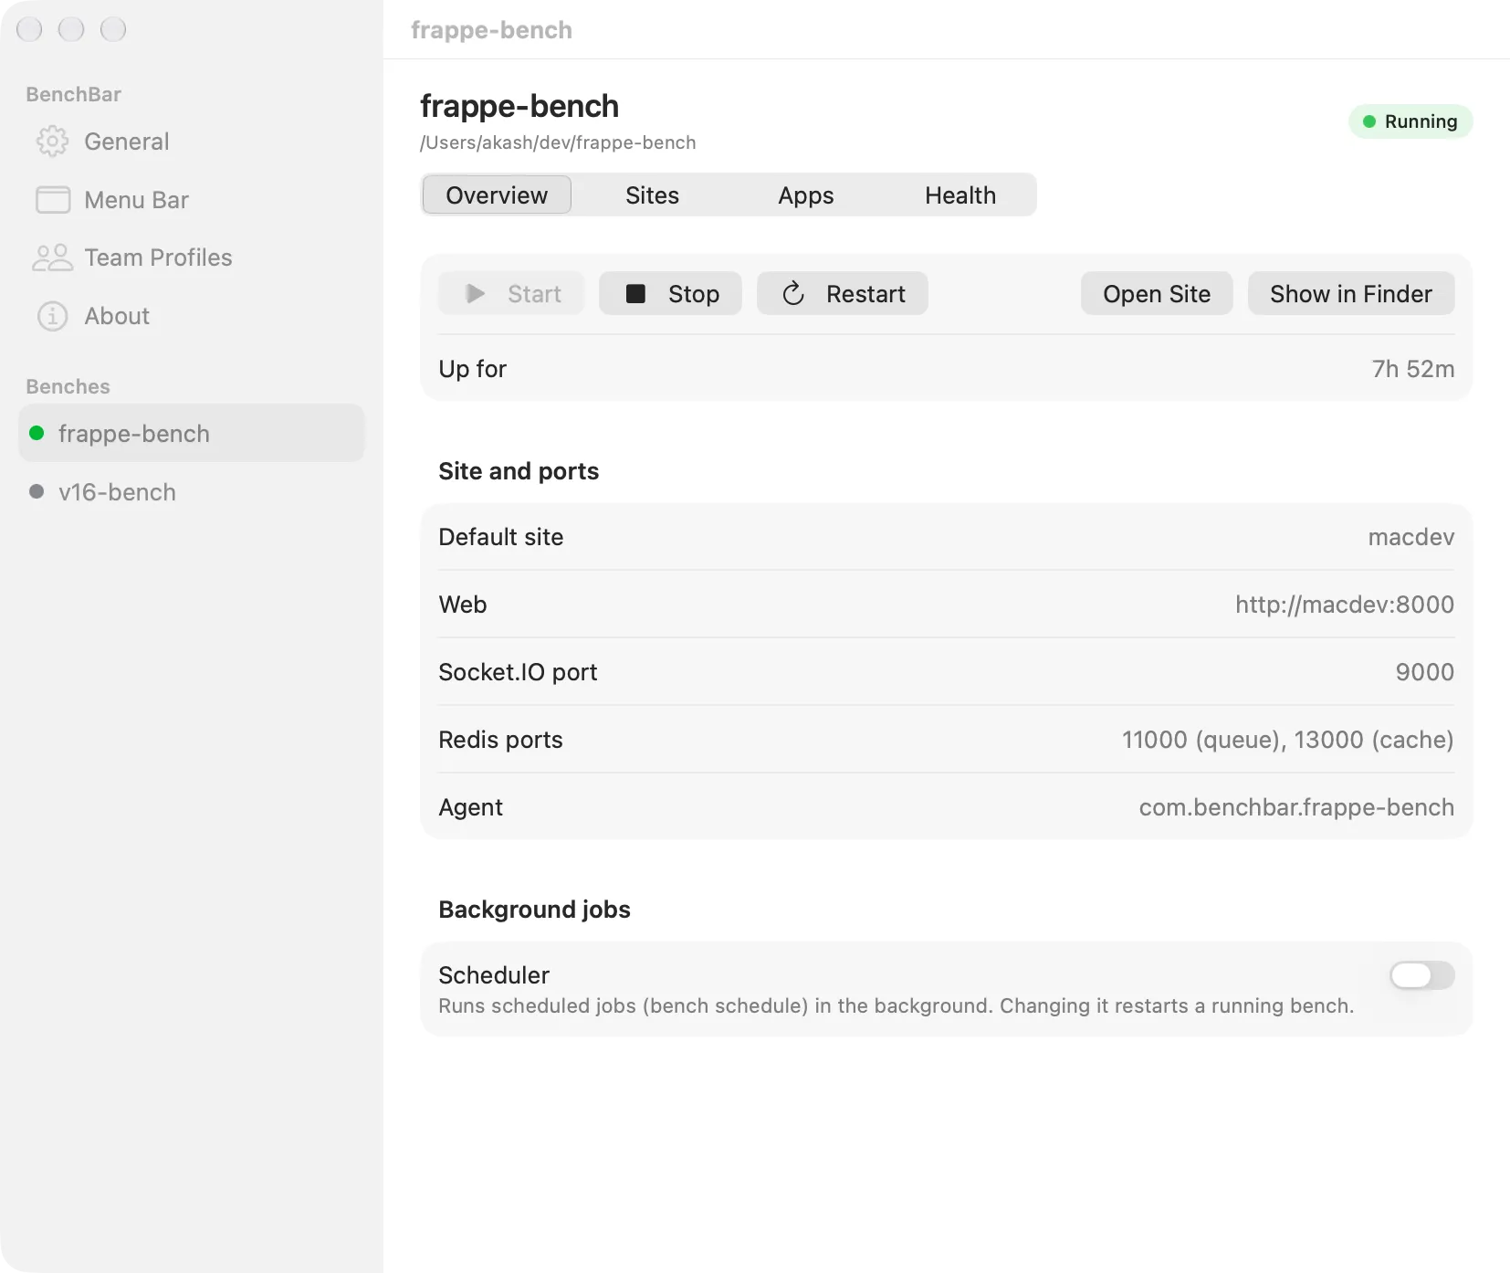Click the green dot in Running badge

(x=1369, y=121)
